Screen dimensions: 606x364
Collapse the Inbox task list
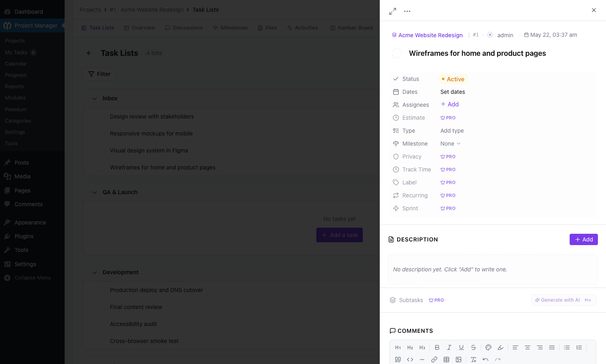tap(95, 98)
